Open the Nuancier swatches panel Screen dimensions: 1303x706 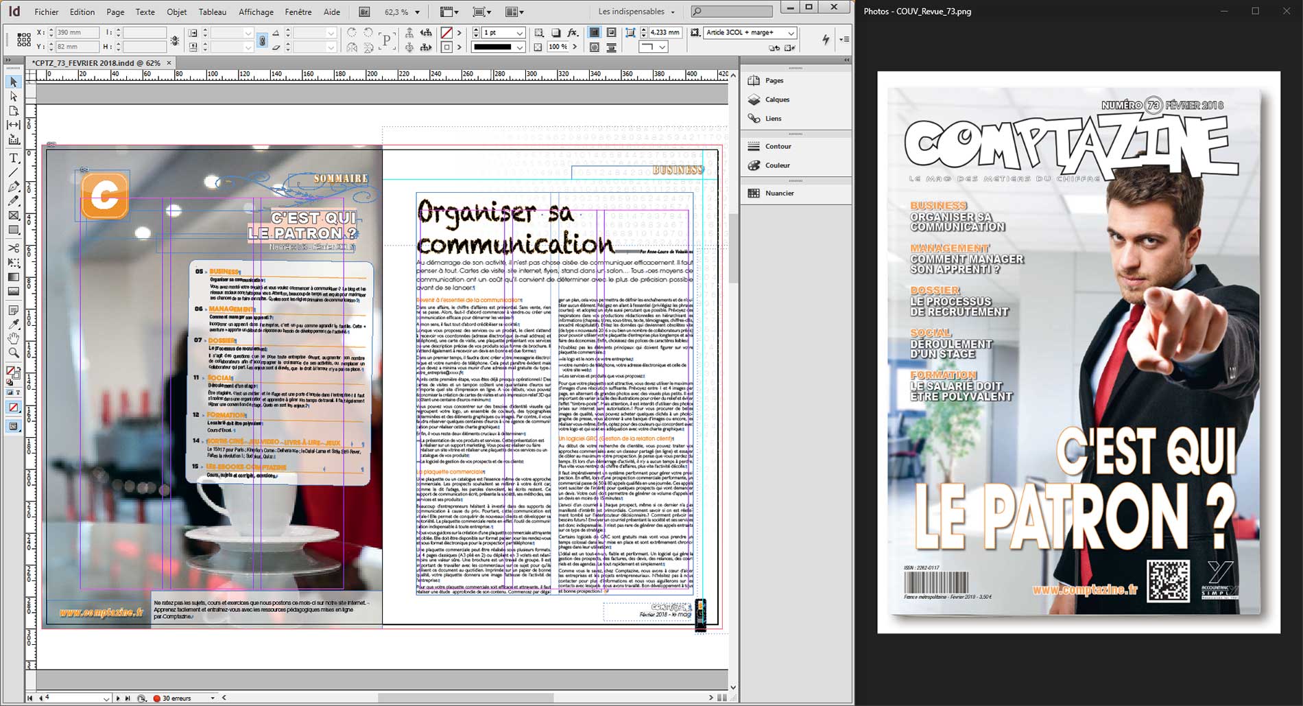779,193
